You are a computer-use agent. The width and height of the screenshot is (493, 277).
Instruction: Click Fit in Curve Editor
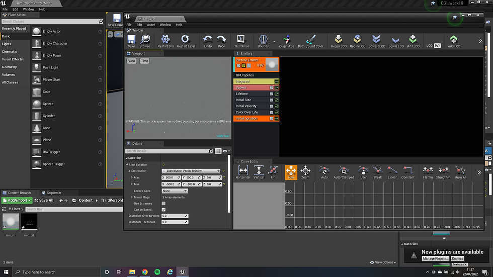click(x=273, y=172)
